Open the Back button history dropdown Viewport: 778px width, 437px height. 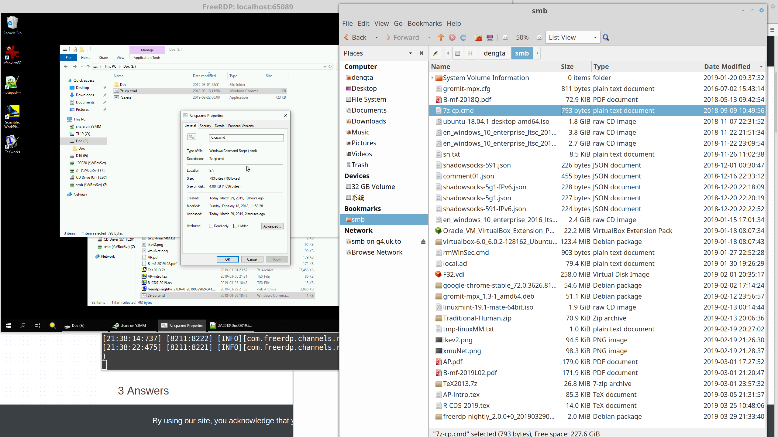(376, 37)
